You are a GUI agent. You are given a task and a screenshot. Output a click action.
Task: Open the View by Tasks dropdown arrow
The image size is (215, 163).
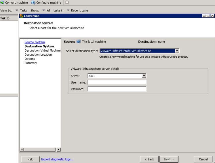pos(17,10)
